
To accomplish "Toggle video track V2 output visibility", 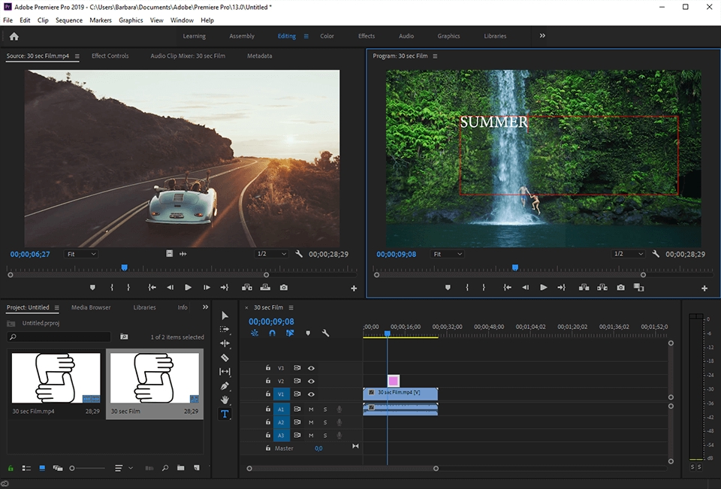I will coord(311,381).
